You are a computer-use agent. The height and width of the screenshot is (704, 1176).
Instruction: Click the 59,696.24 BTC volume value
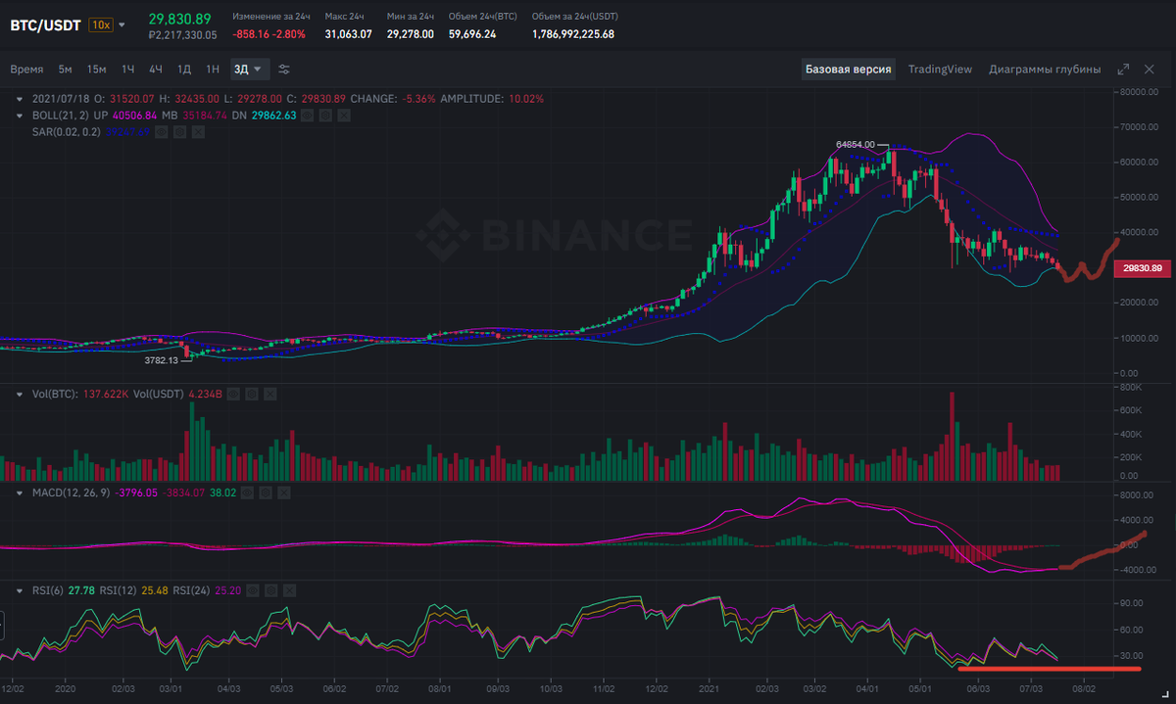(472, 34)
